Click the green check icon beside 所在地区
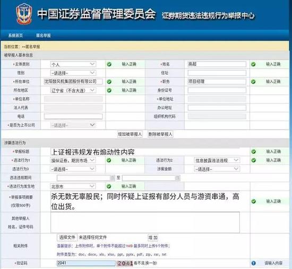 point(109,90)
